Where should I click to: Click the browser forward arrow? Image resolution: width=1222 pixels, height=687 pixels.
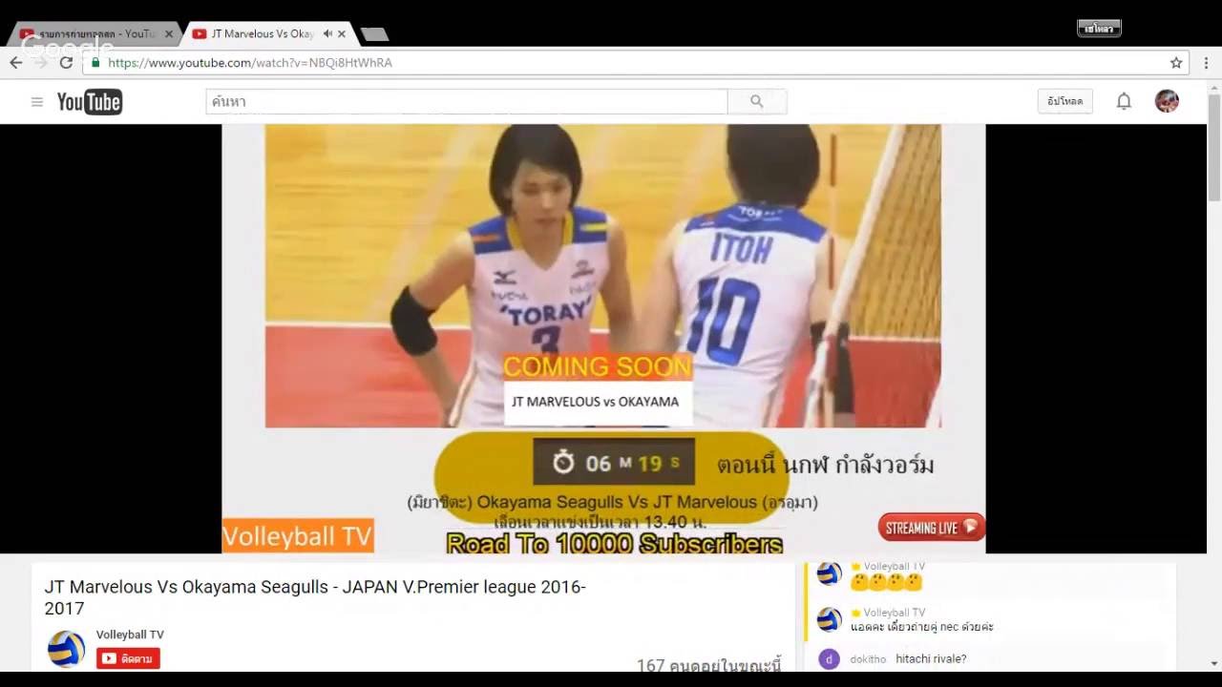point(41,63)
